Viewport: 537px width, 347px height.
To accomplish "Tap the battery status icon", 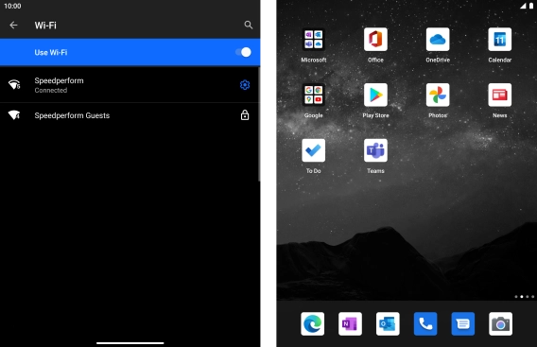I will tap(531, 6).
